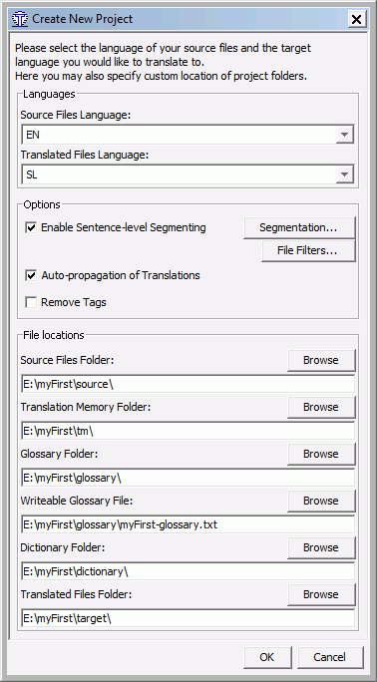Browse for the Glossary Folder

(x=321, y=454)
